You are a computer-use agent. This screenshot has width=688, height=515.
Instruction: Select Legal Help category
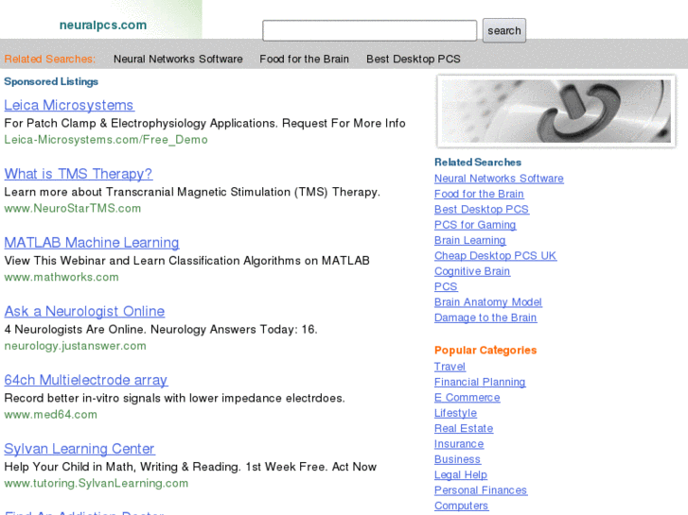coord(460,474)
